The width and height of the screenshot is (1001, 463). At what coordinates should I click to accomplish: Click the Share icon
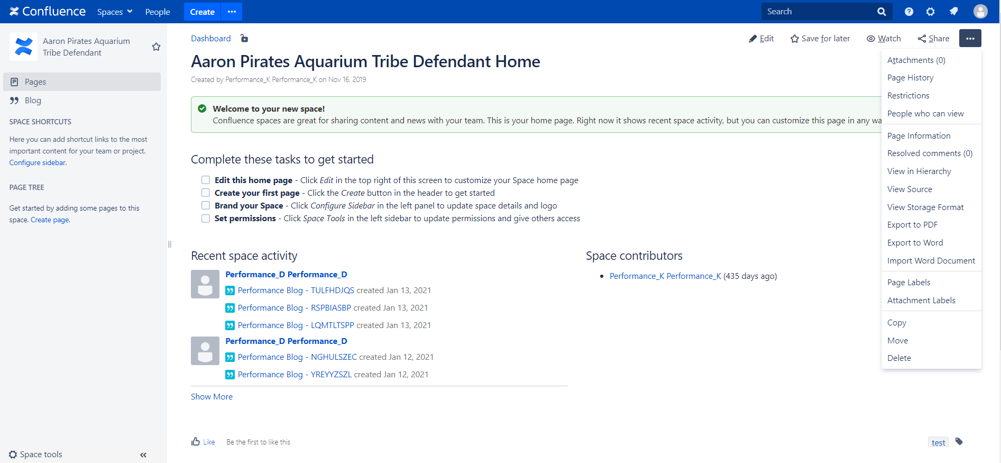922,39
